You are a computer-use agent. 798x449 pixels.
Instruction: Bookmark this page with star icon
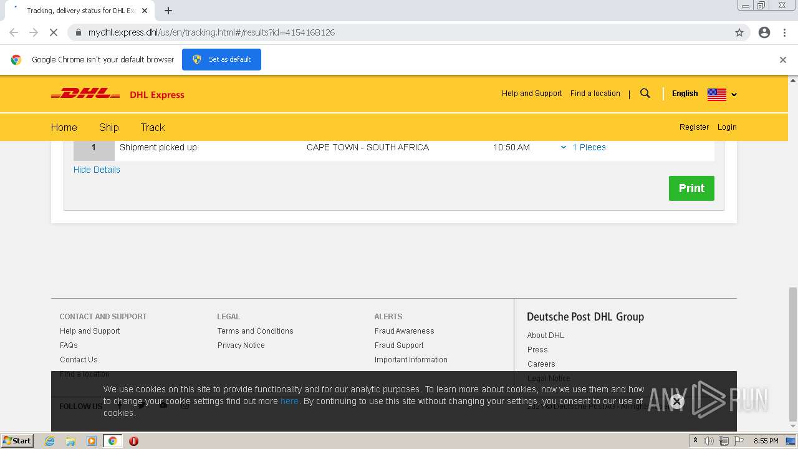[x=739, y=32]
